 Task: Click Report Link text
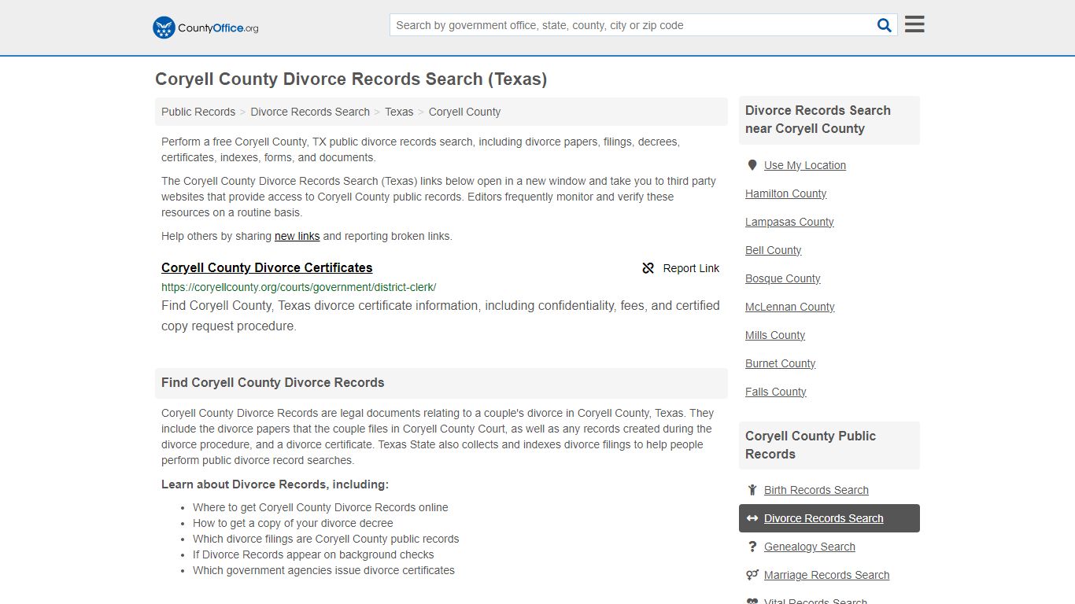click(691, 268)
